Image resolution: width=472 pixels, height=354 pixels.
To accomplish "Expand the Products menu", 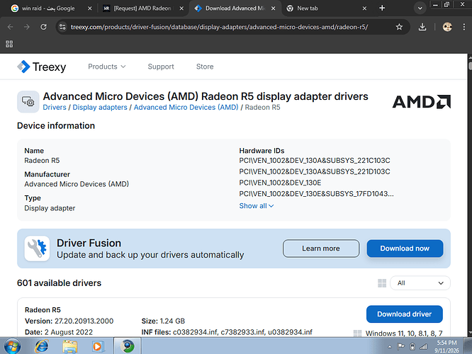I will 106,67.
